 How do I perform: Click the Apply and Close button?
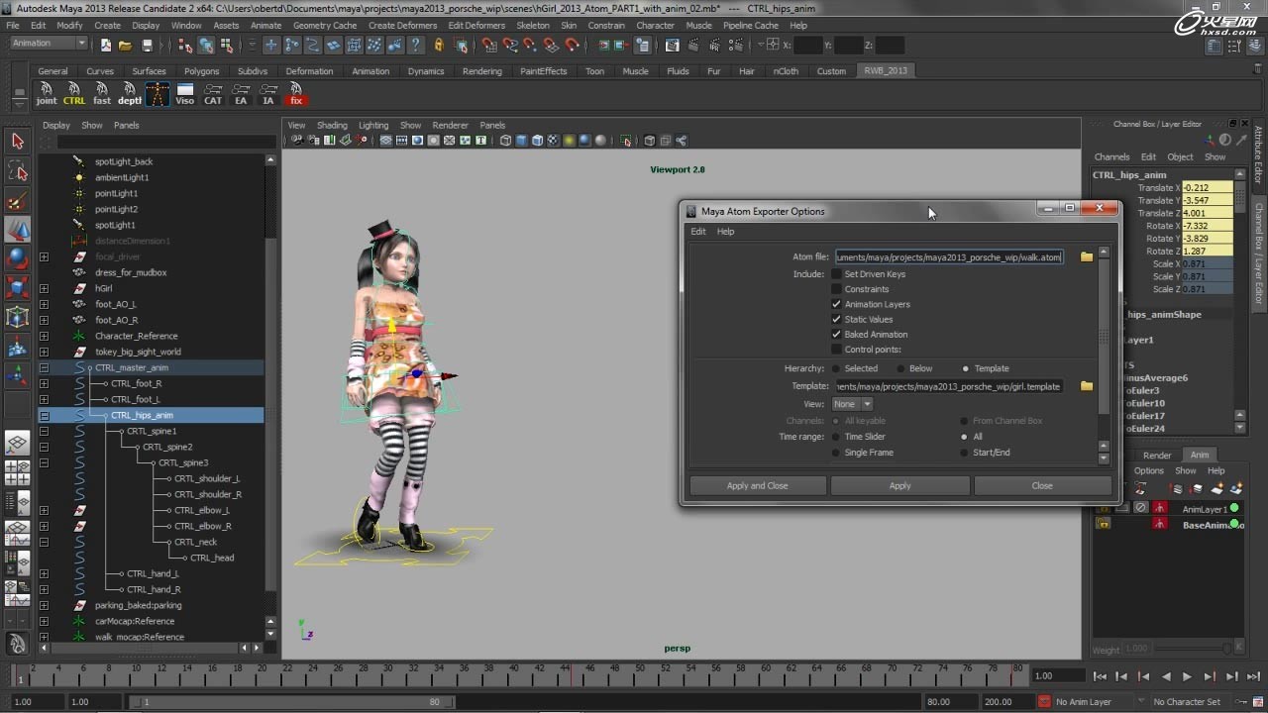[757, 485]
